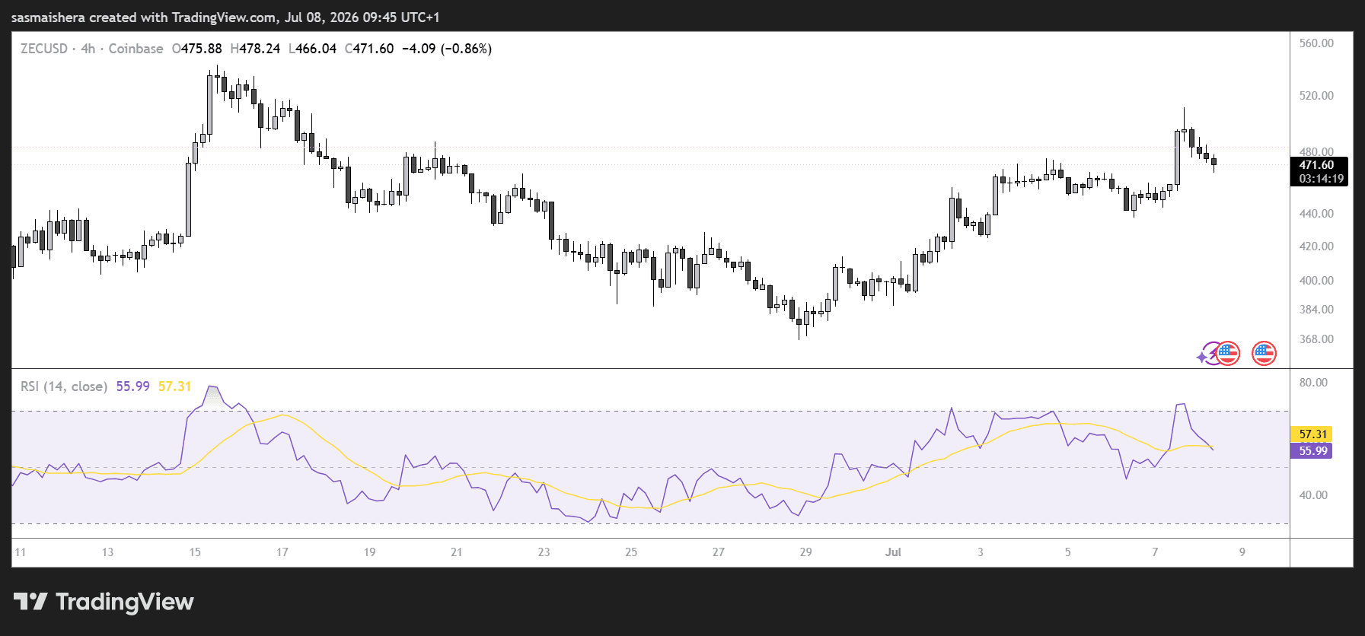Viewport: 1365px width, 636px height.
Task: Click the 80.00 level on RSI scale
Action: tap(1313, 383)
